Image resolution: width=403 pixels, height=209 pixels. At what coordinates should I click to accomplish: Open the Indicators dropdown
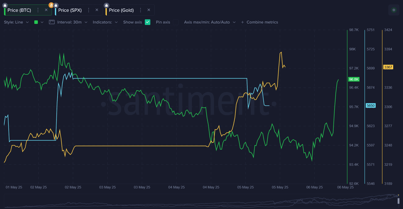coord(105,22)
